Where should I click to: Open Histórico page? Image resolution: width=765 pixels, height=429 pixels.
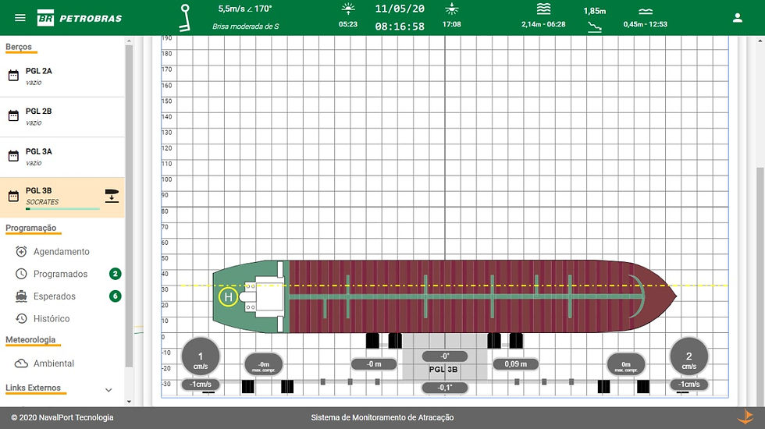point(52,318)
